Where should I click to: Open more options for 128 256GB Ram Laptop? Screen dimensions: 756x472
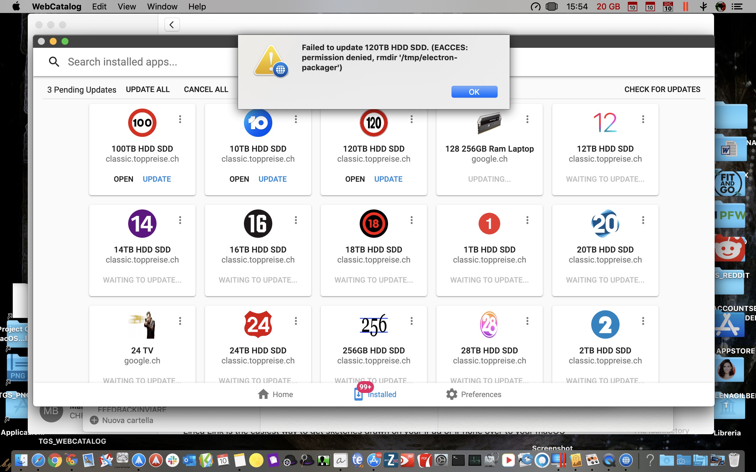click(527, 119)
